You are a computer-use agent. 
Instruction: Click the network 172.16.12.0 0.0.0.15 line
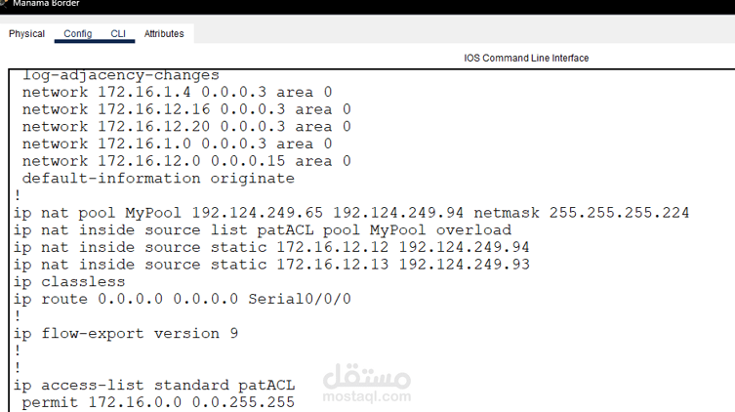[186, 161]
